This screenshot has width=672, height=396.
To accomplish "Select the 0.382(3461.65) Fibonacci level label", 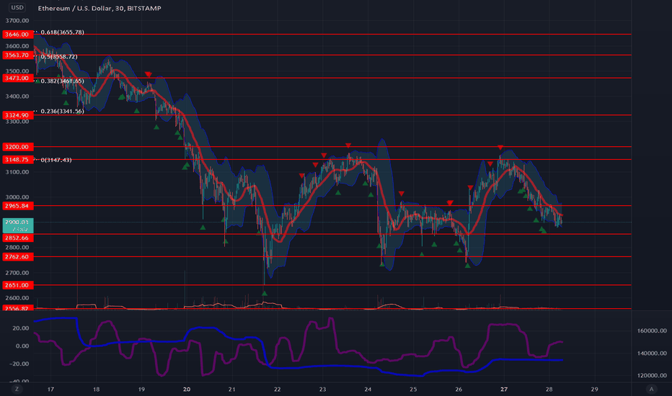I will click(x=62, y=81).
